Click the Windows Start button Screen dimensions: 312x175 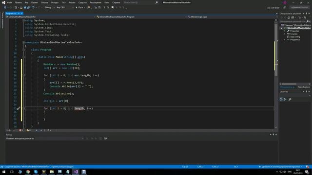pos(4,172)
